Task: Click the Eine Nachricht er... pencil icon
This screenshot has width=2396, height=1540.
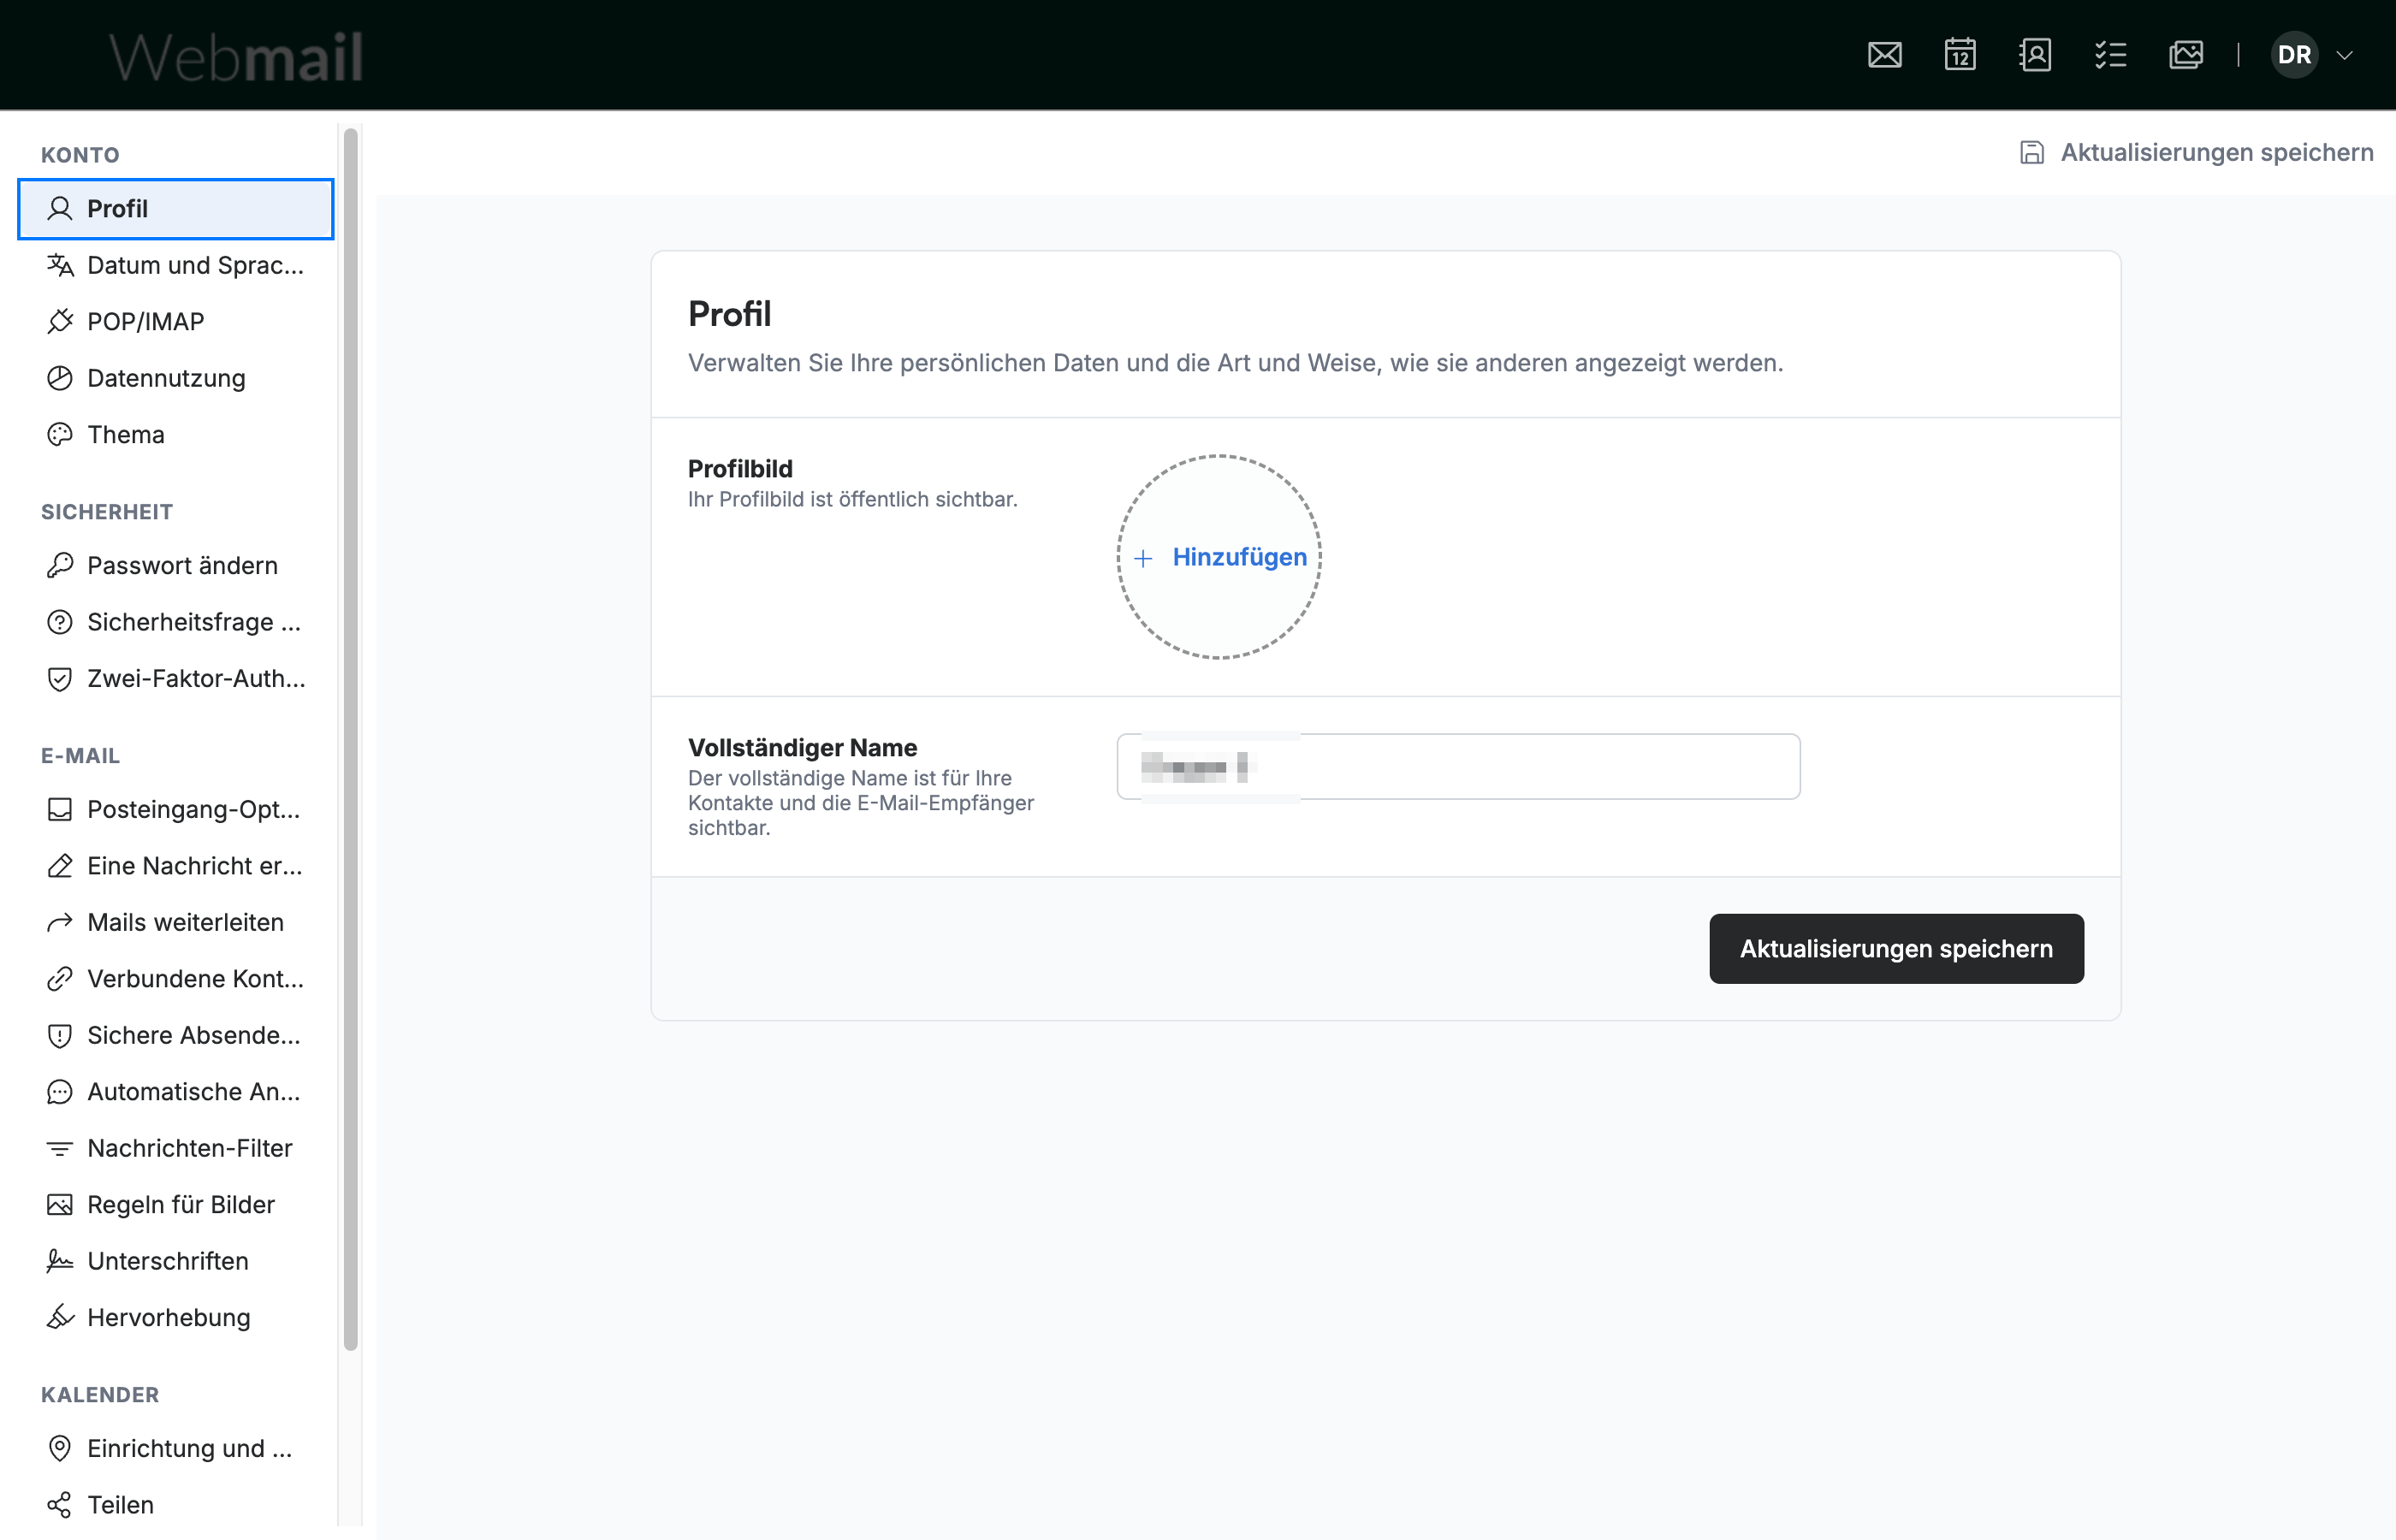Action: point(60,866)
